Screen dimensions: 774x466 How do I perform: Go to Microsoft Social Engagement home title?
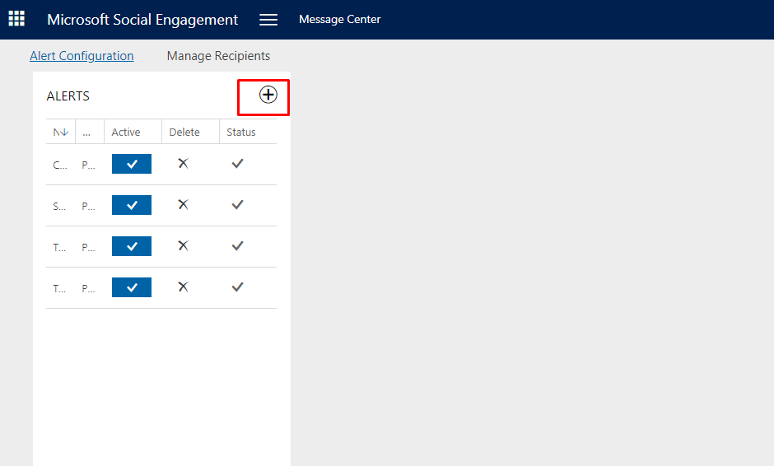[x=142, y=19]
